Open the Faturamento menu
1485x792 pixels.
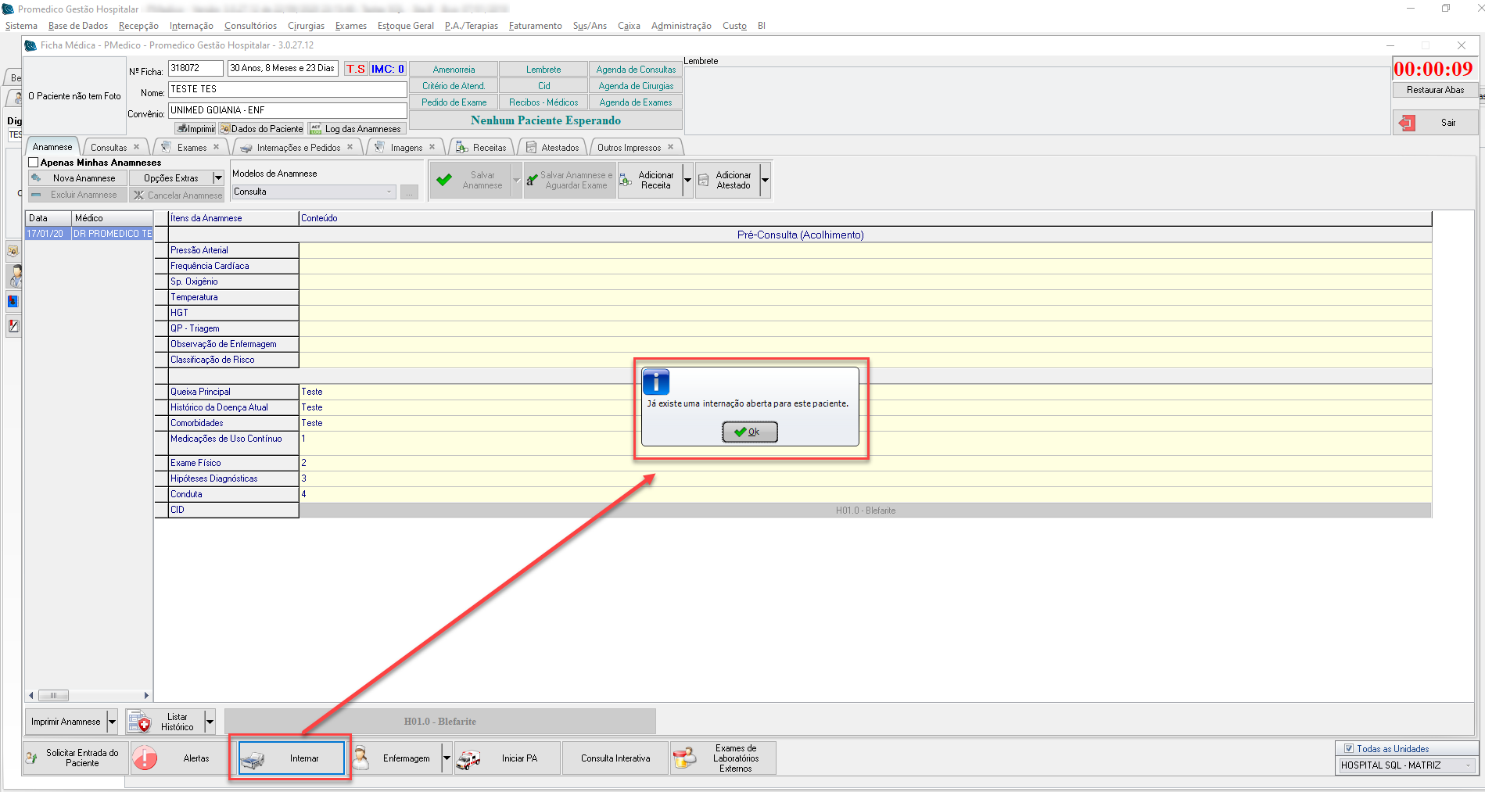(x=535, y=26)
